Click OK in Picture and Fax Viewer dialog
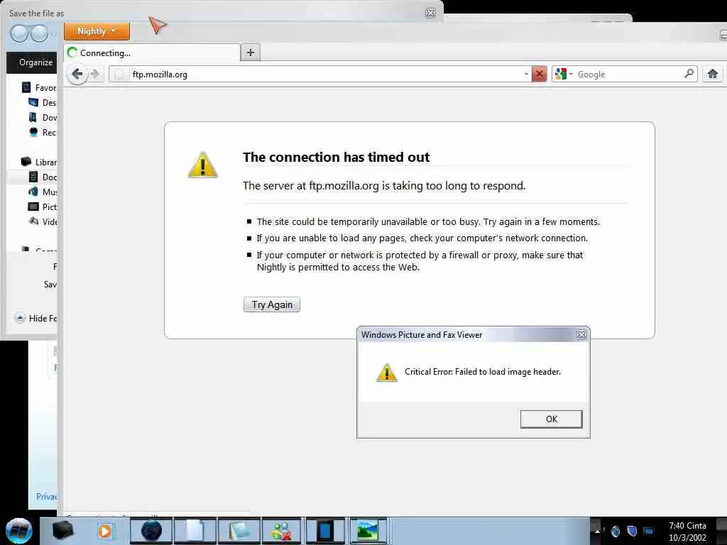The width and height of the screenshot is (727, 545). click(x=551, y=419)
